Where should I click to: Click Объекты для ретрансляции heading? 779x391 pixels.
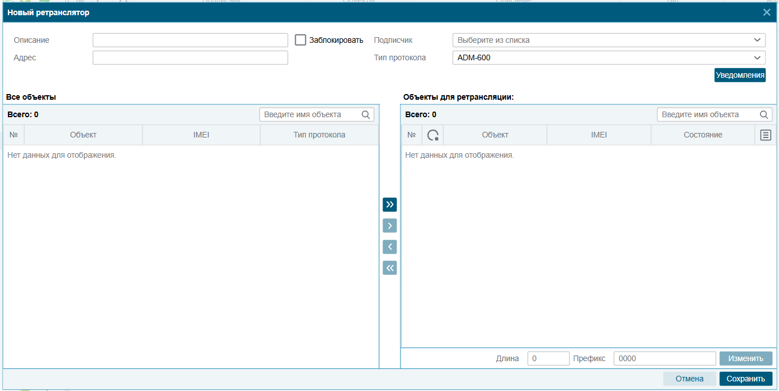click(x=459, y=97)
